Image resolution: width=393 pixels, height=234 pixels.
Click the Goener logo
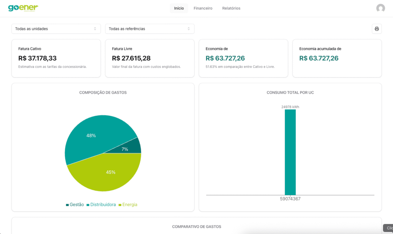23,8
